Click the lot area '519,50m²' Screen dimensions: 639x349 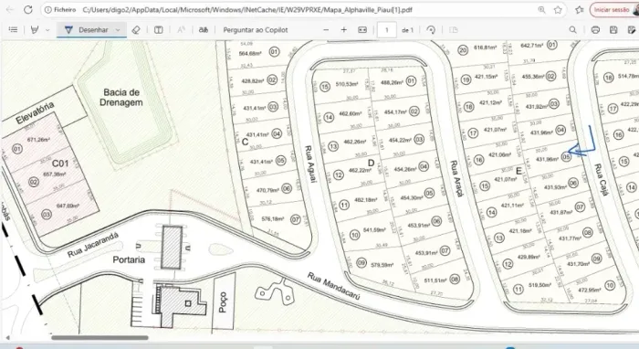[x=540, y=285]
